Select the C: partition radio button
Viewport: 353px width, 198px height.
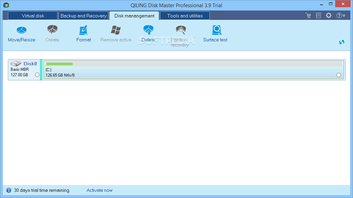pyautogui.click(x=339, y=75)
